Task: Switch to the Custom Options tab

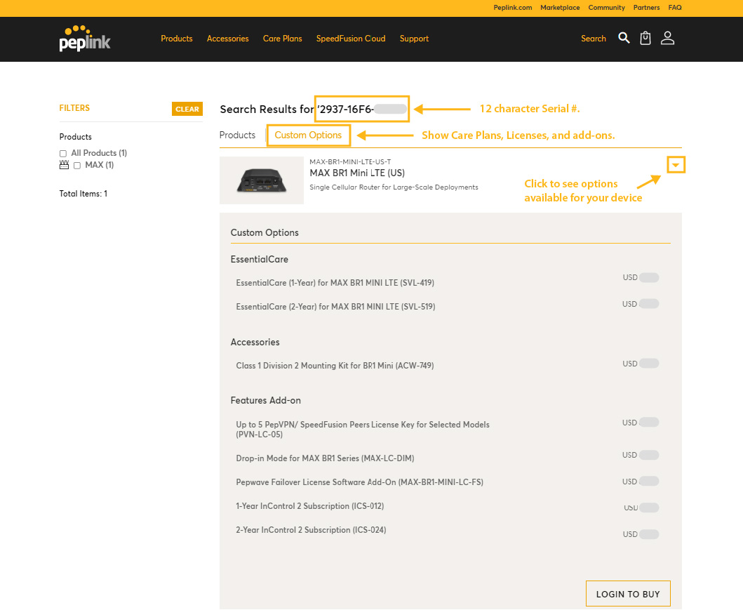Action: point(308,135)
